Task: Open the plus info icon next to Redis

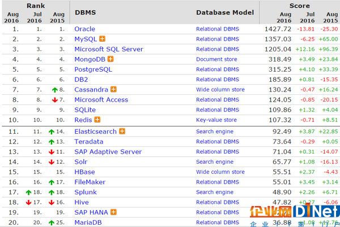Action: pyautogui.click(x=97, y=120)
